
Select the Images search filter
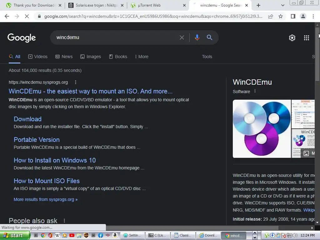91,57
